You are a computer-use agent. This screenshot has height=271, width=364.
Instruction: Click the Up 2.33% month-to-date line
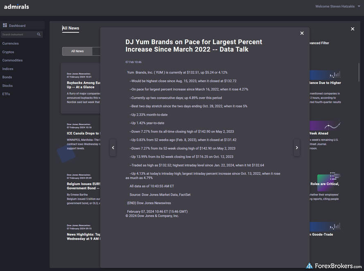coord(148,114)
